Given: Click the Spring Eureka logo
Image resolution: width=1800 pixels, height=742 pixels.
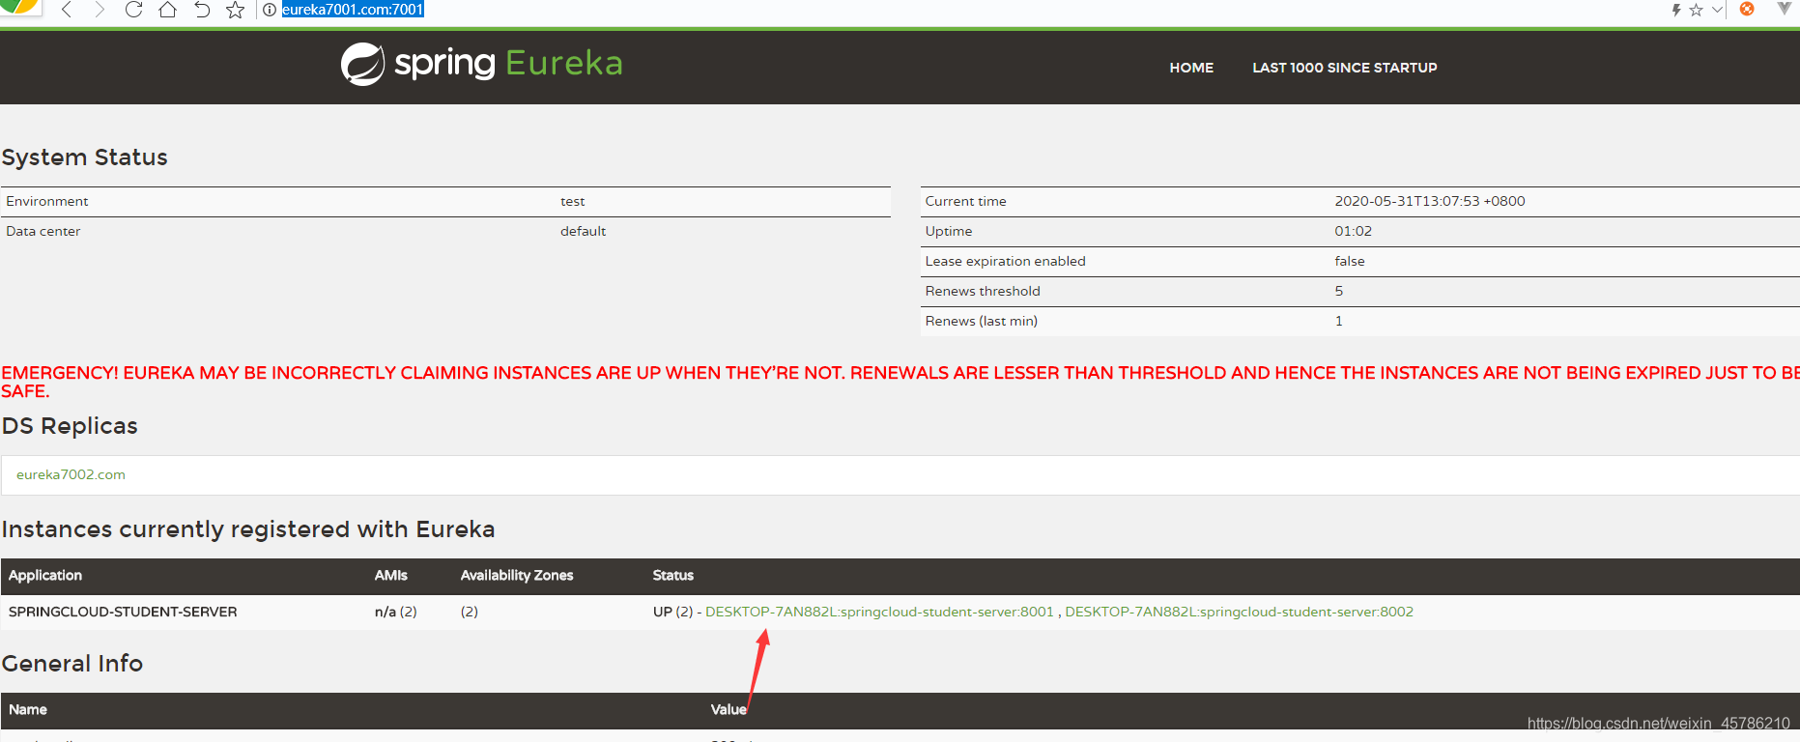Looking at the screenshot, I should 482,64.
